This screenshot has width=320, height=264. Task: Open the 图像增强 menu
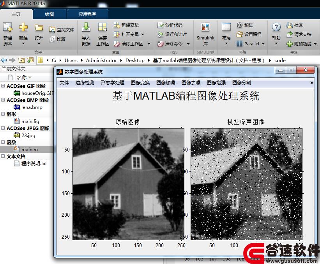(x=216, y=83)
